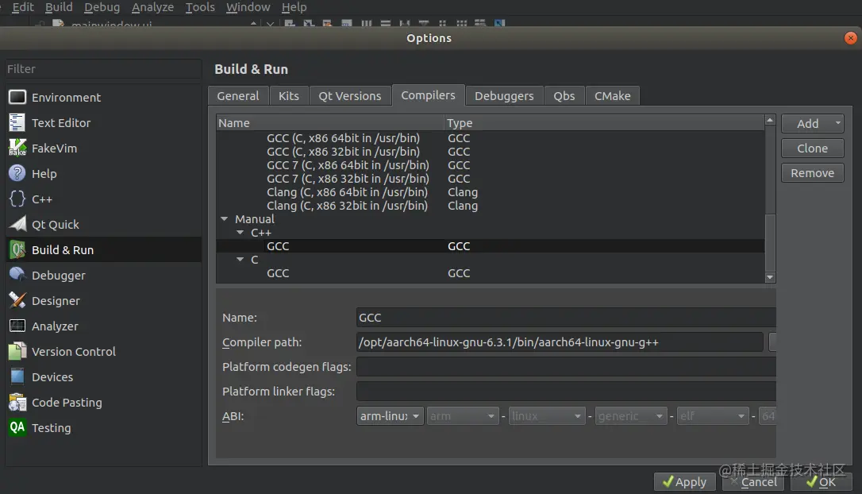The height and width of the screenshot is (494, 862).
Task: Close the Options dialog with the X
Action: [x=850, y=38]
